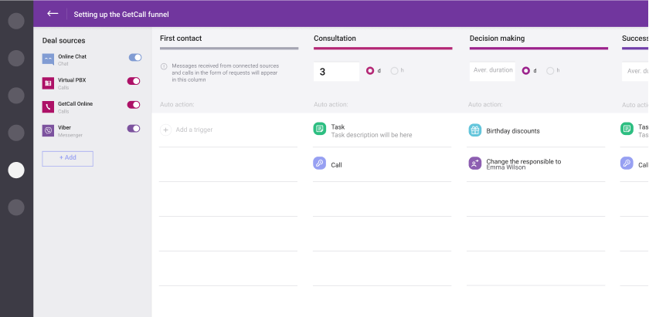The height and width of the screenshot is (317, 649).
Task: Click the green Task icon in Consultation
Action: tap(320, 130)
